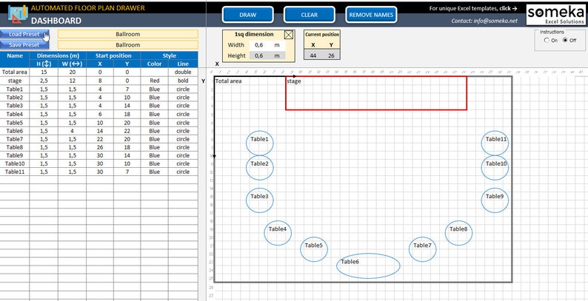Click the Start position column header
This screenshot has width=588, height=301.
click(113, 55)
